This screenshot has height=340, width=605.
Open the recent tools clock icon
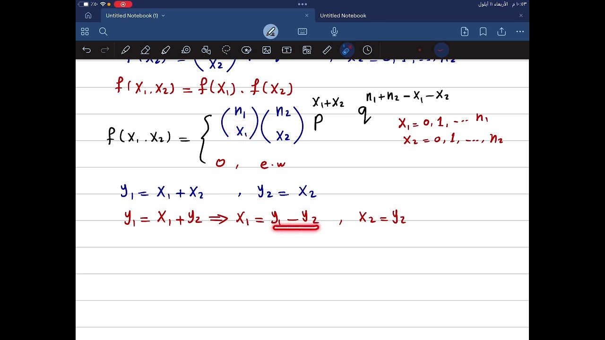(367, 50)
